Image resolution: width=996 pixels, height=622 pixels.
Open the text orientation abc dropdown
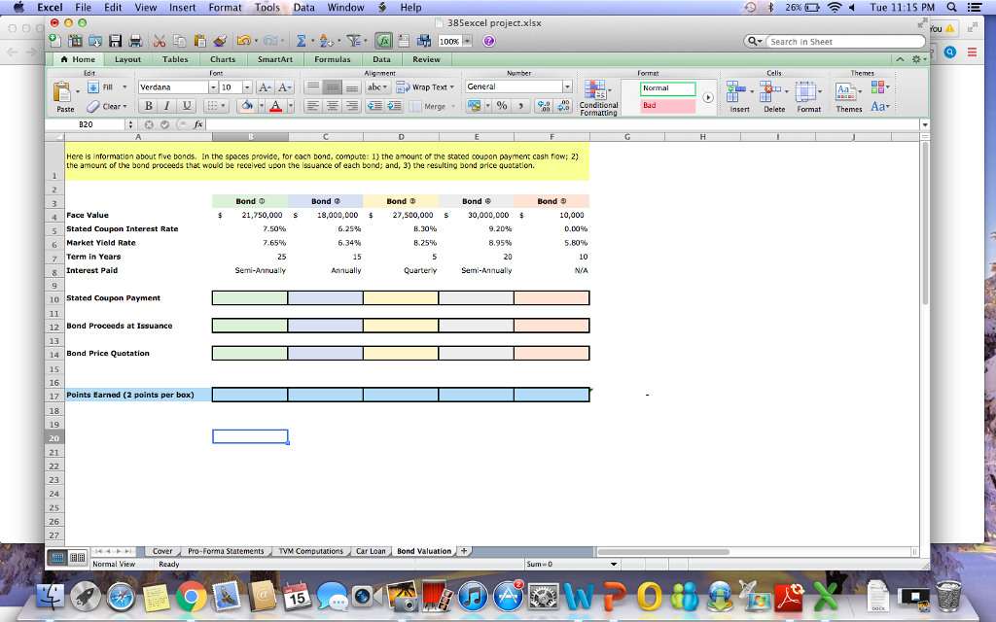pos(377,87)
